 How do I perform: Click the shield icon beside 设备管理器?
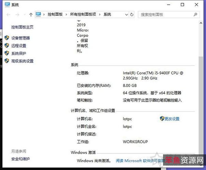coord(7,38)
